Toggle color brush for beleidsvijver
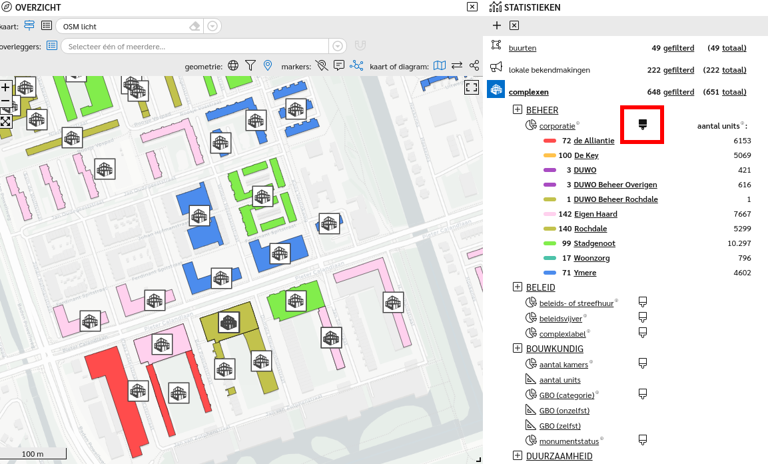 pos(643,317)
